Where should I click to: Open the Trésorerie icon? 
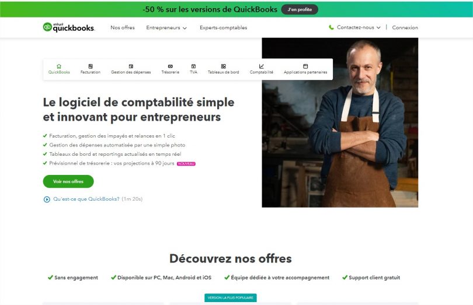170,66
